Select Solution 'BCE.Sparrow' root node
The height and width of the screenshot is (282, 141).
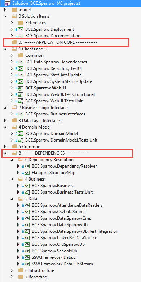click(x=46, y=3)
